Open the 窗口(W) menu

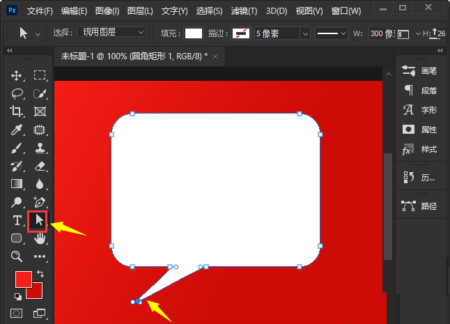click(346, 11)
